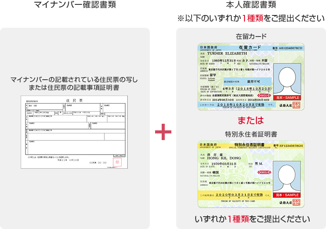Viewport: 326px width, 229px height.
Task: Click the red plus sign between panels
Action: pyautogui.click(x=163, y=132)
